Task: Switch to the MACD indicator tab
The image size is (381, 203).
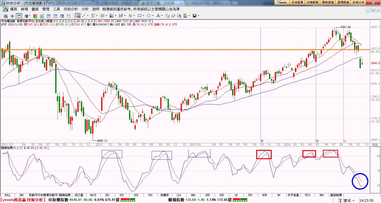Action: (x=93, y=195)
